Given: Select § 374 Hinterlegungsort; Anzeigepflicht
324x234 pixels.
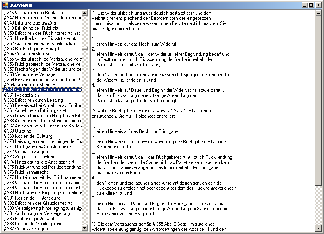Looking at the screenshot, I should tap(42, 162).
